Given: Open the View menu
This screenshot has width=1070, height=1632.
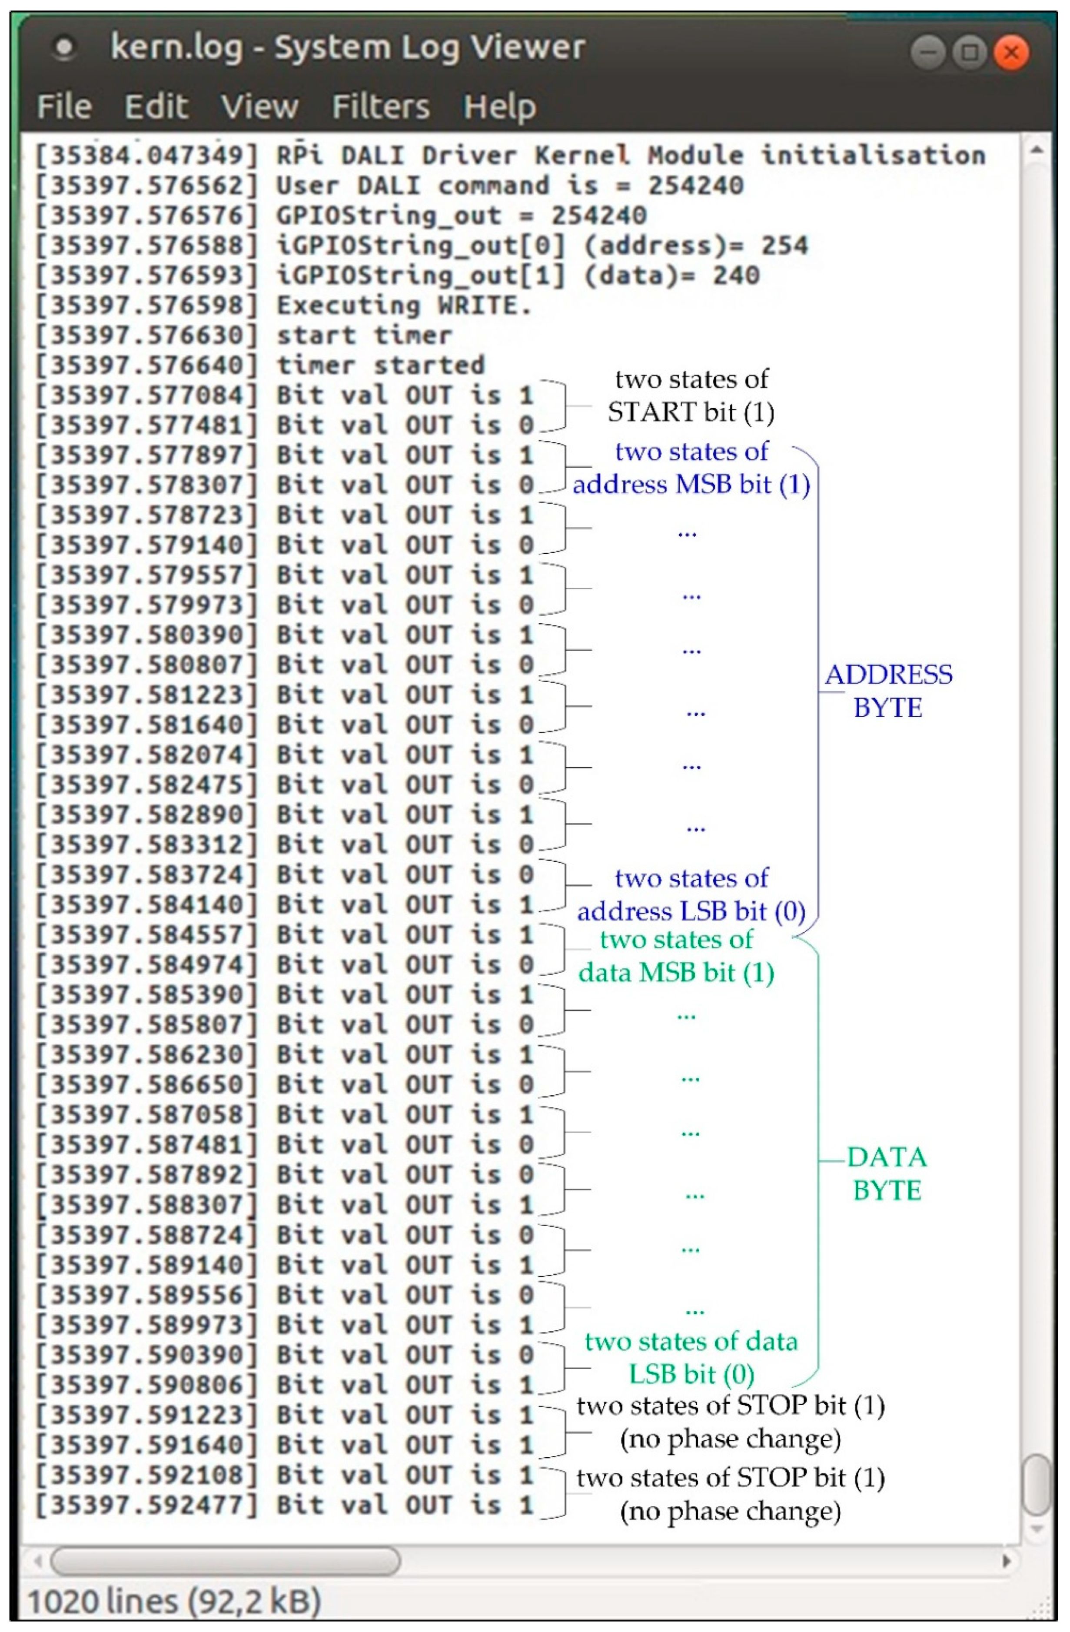Looking at the screenshot, I should (259, 107).
